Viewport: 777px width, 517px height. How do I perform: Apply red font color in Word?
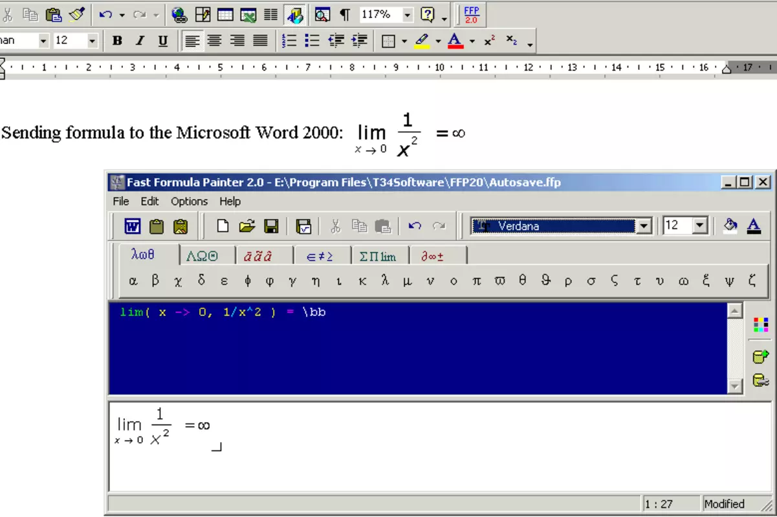pyautogui.click(x=455, y=41)
